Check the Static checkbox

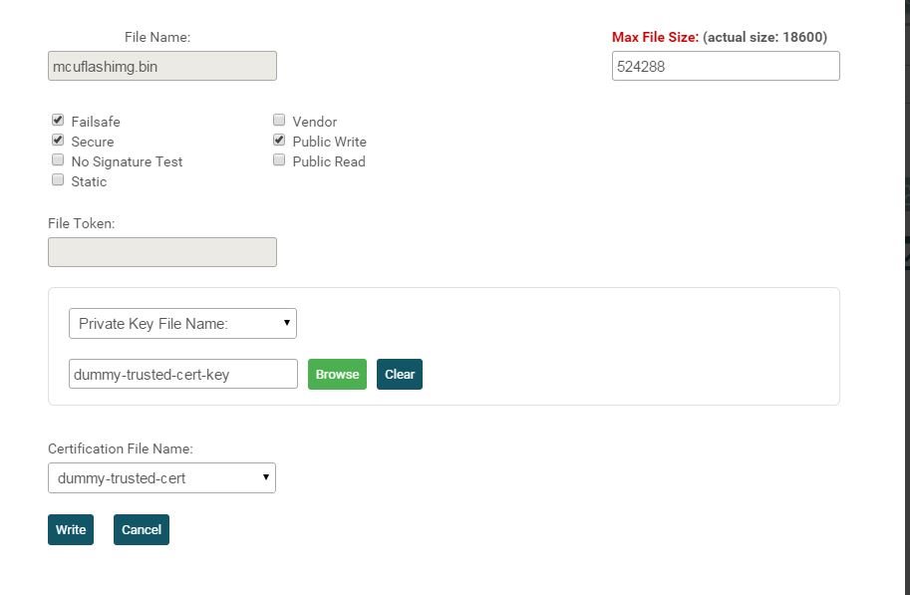click(58, 180)
